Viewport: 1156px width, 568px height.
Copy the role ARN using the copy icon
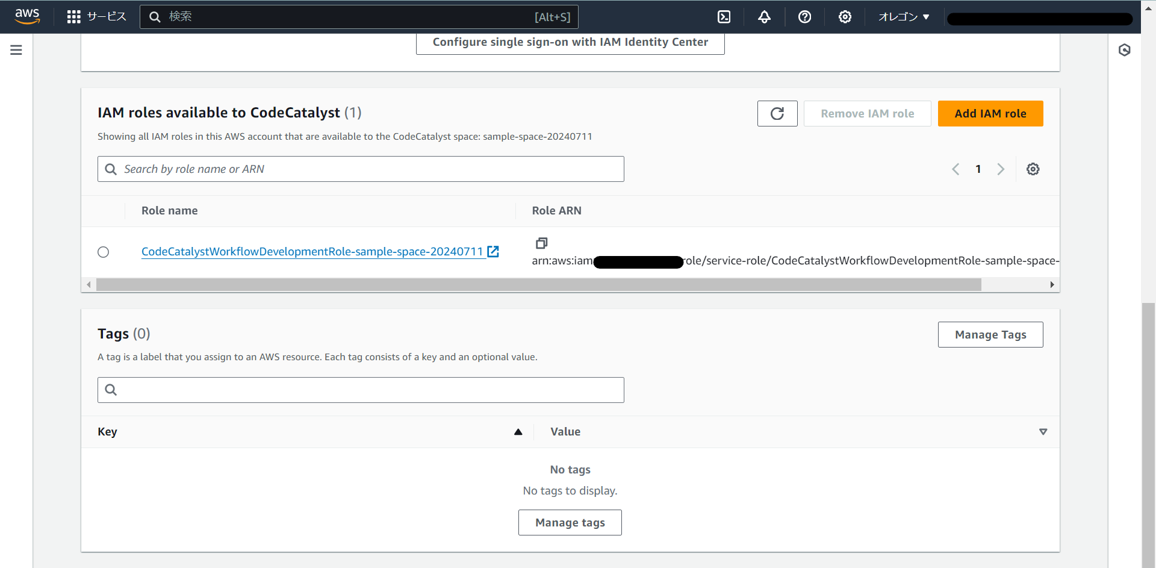pos(541,243)
